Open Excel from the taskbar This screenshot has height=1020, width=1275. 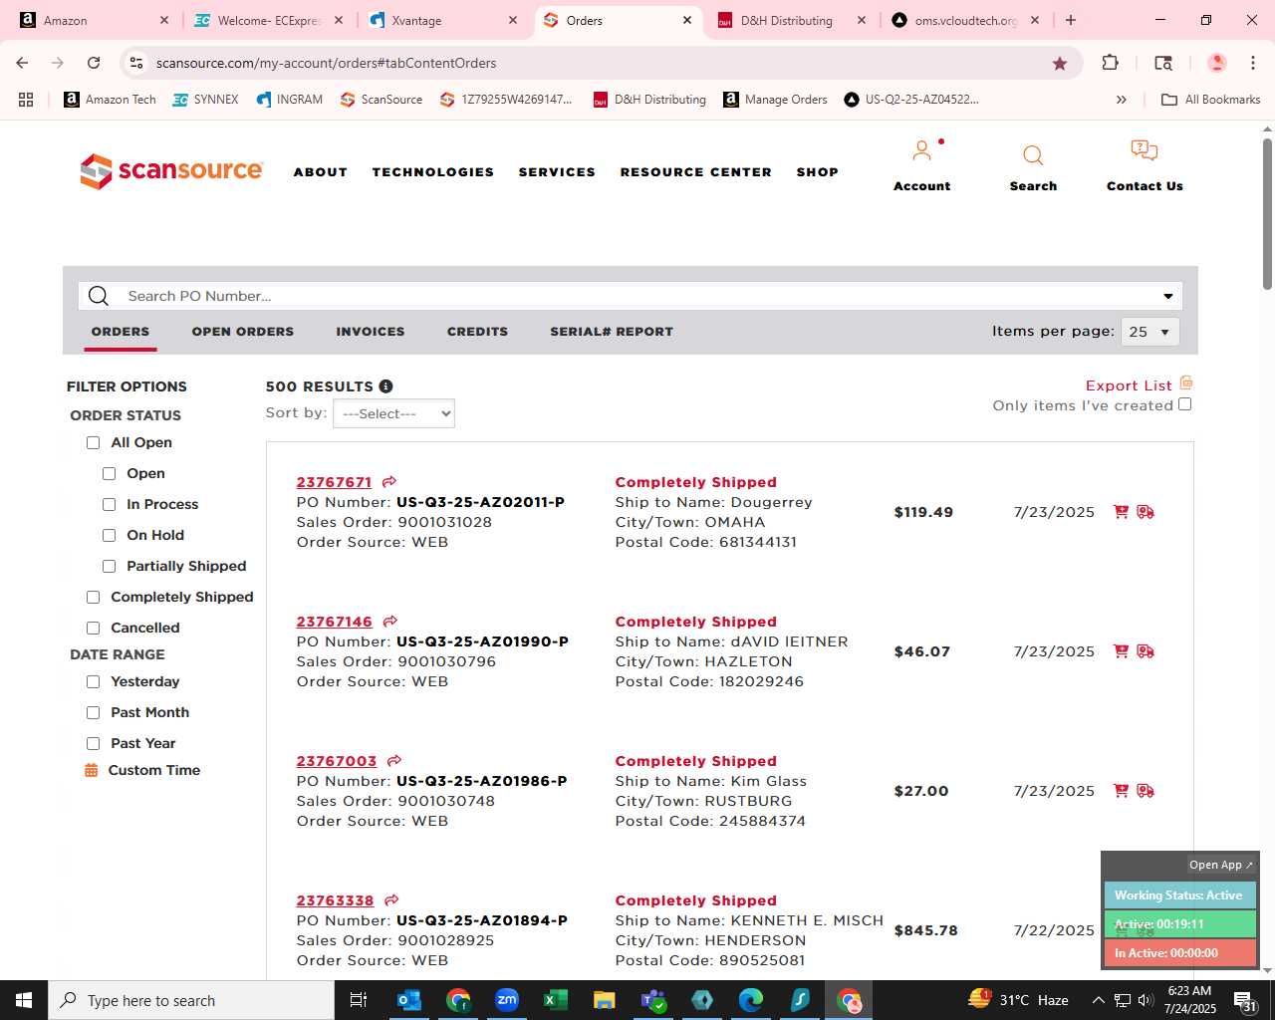pyautogui.click(x=556, y=1000)
